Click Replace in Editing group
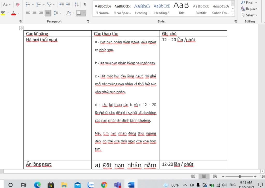The image size is (265, 188). tap(249, 9)
